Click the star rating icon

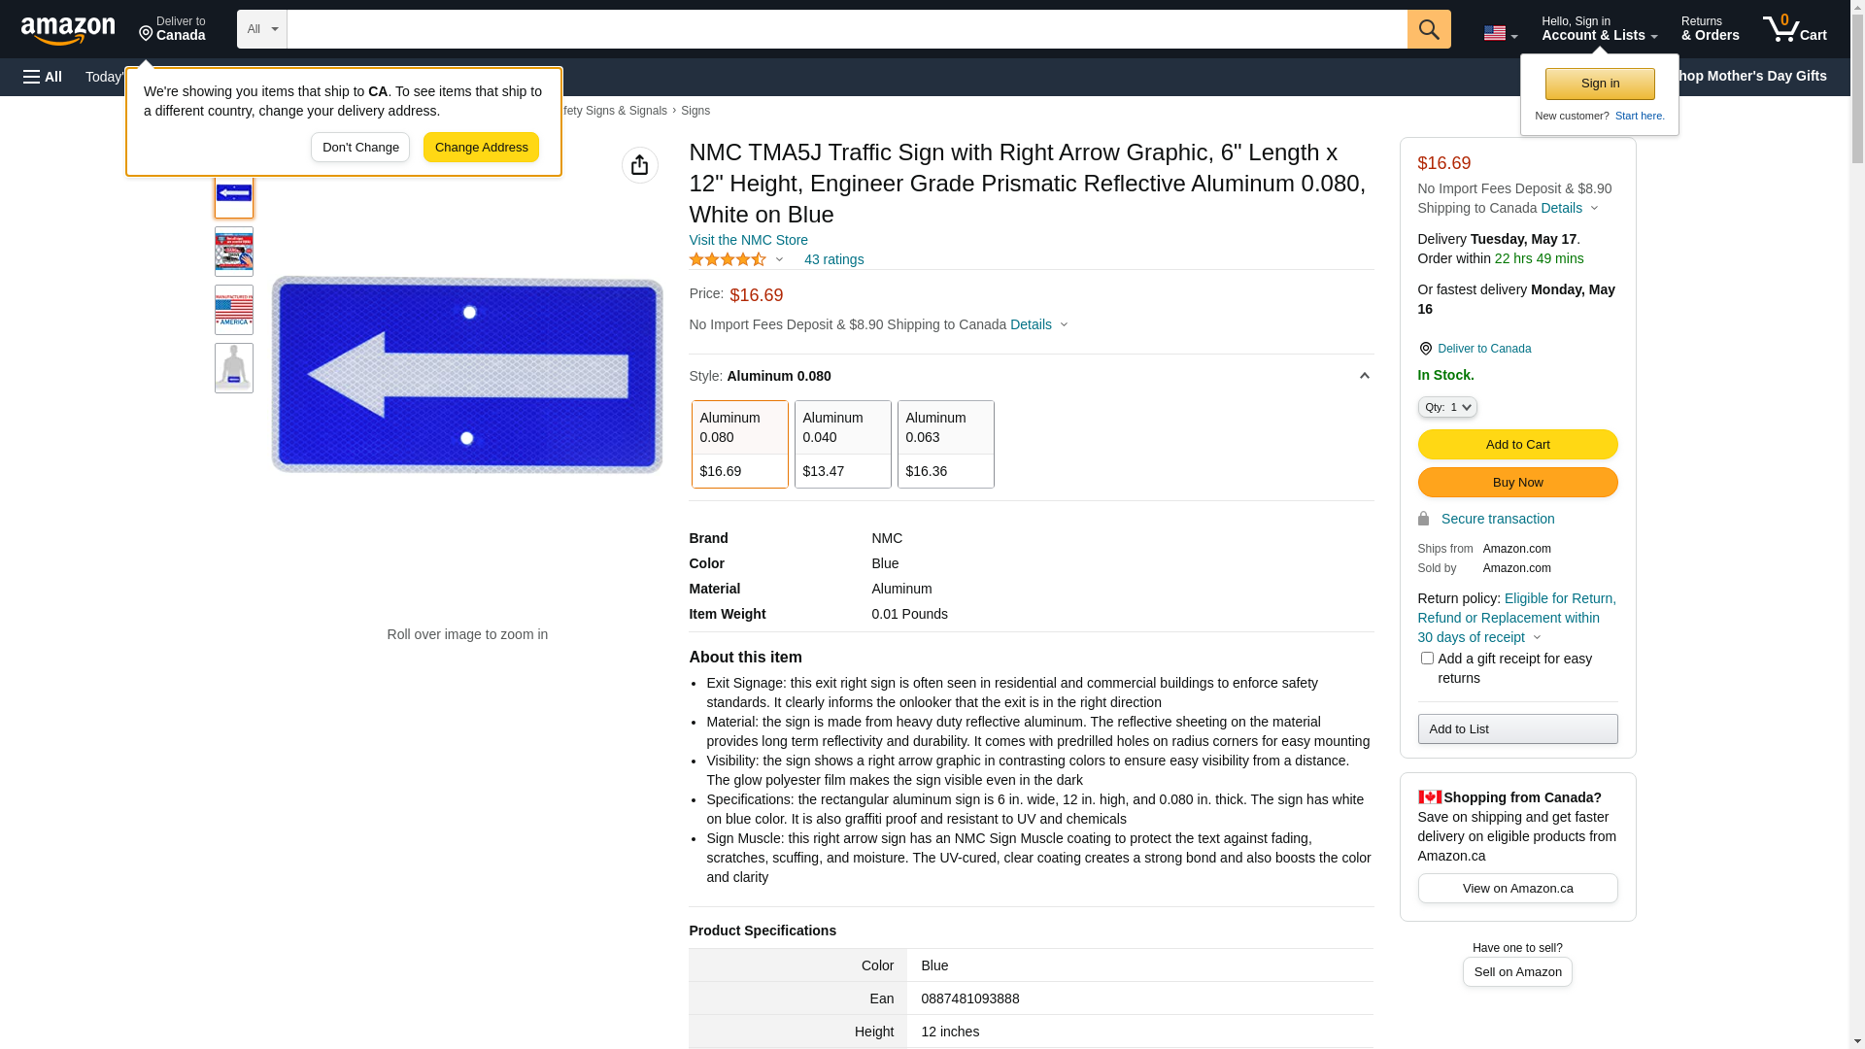[x=728, y=259]
